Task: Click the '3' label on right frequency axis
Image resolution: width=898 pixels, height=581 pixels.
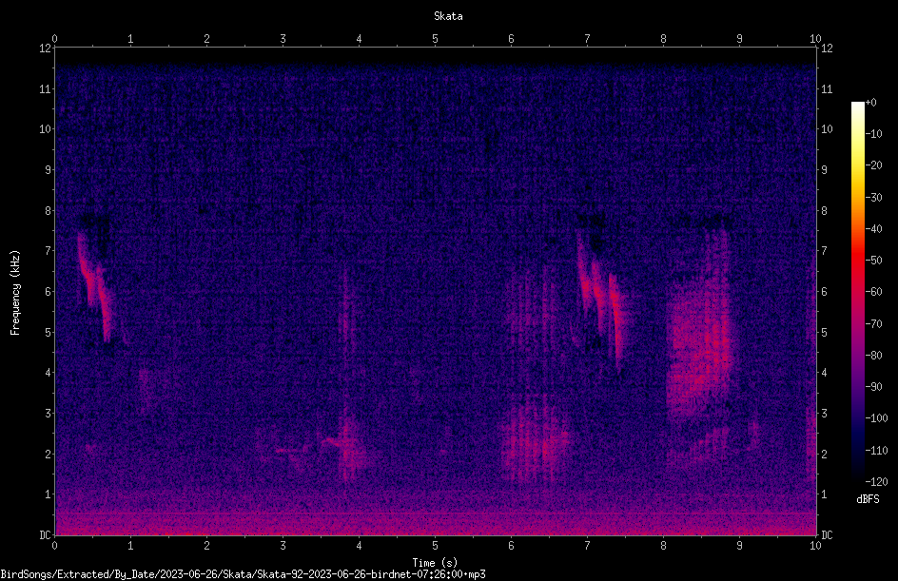Action: pyautogui.click(x=824, y=413)
